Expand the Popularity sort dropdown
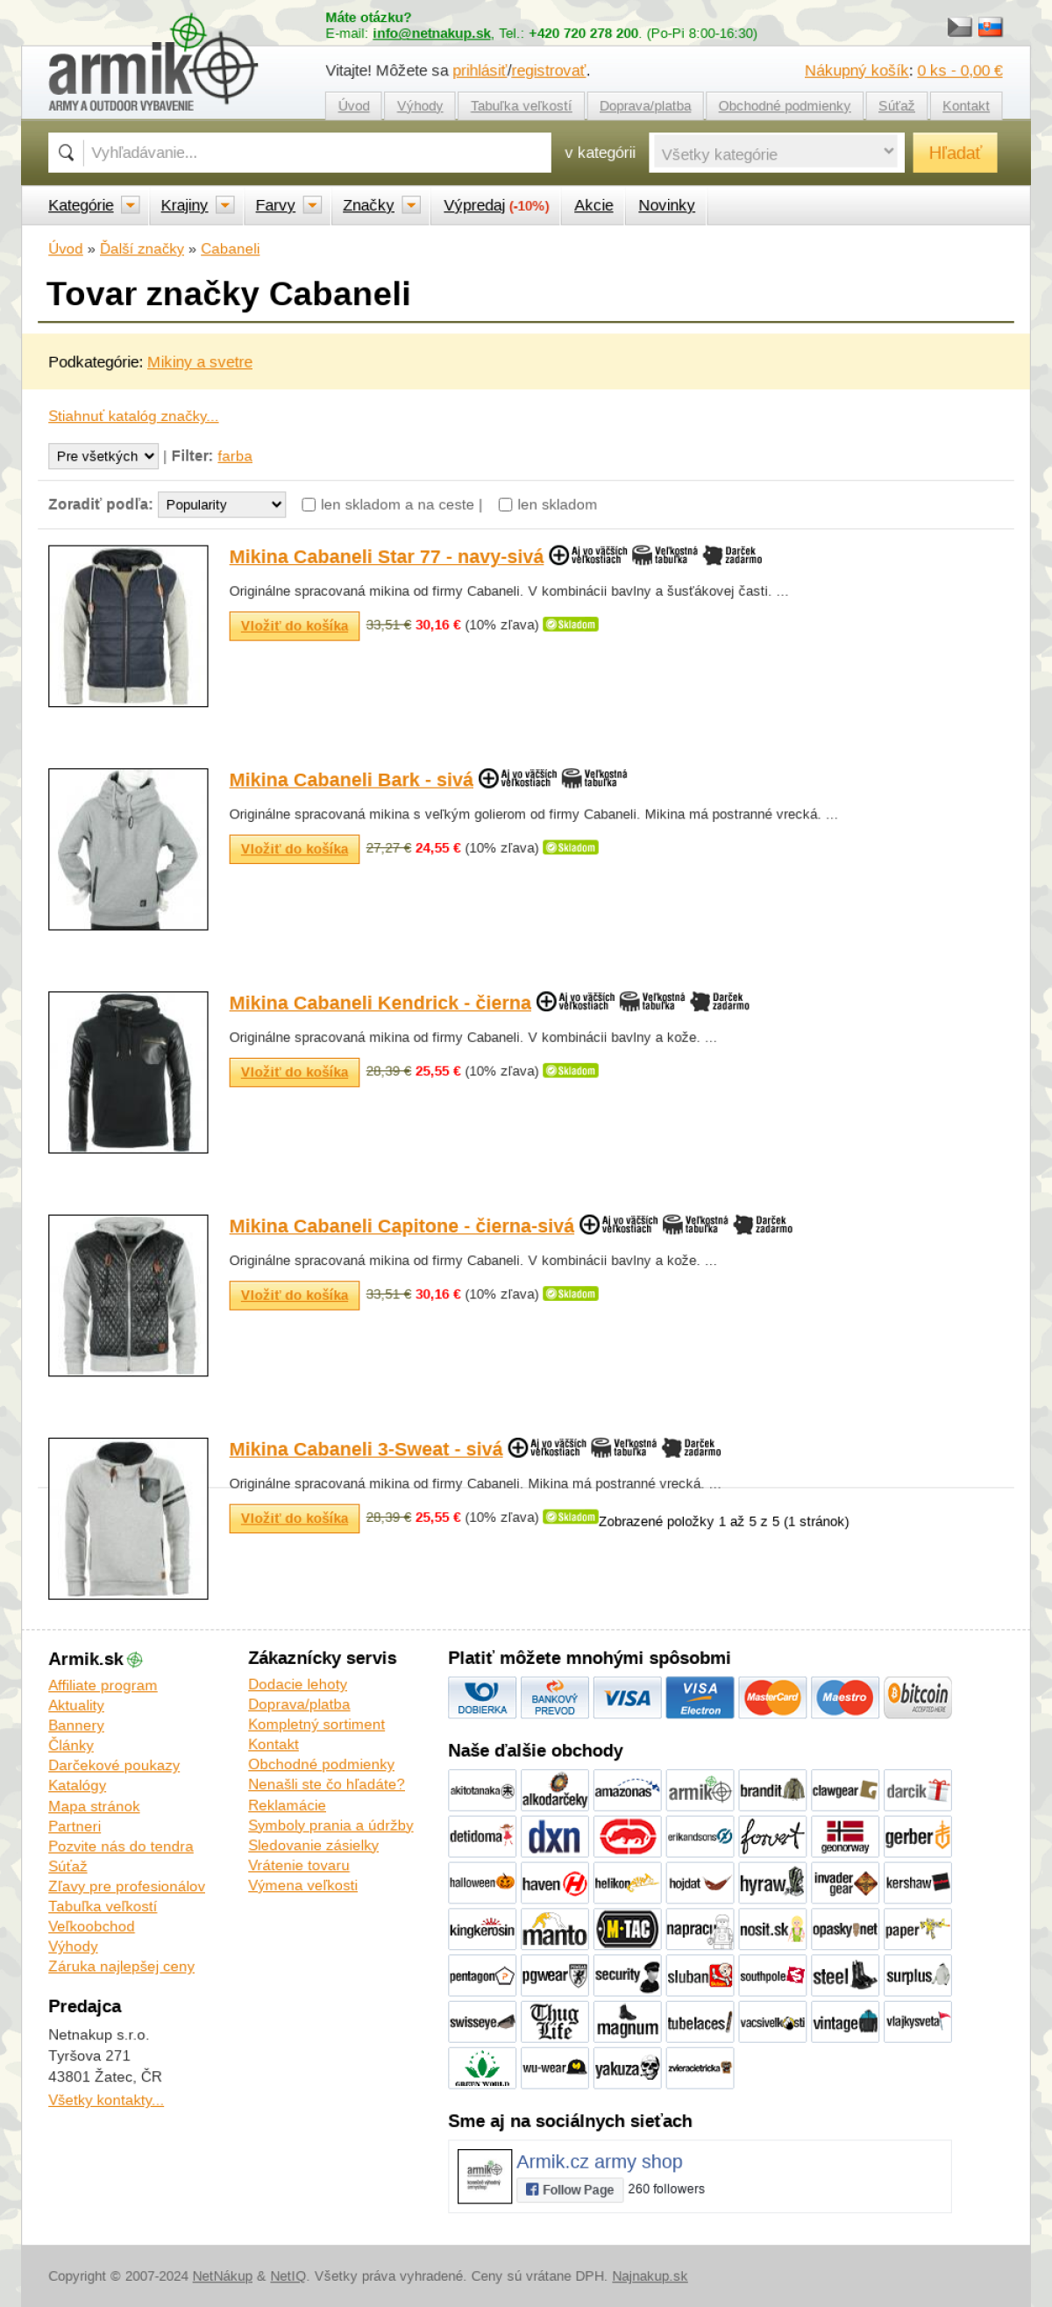Image resolution: width=1052 pixels, height=2307 pixels. (x=222, y=504)
